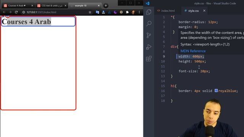
Task: Reload the browser page
Action: (x=16, y=12)
